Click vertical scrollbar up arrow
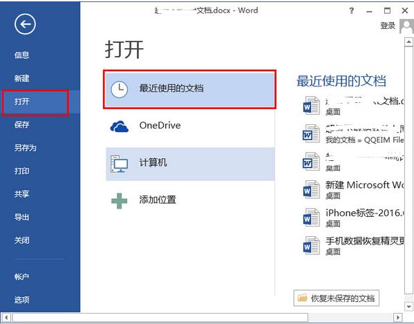Viewport: 414px width, 324px height. pos(408,41)
